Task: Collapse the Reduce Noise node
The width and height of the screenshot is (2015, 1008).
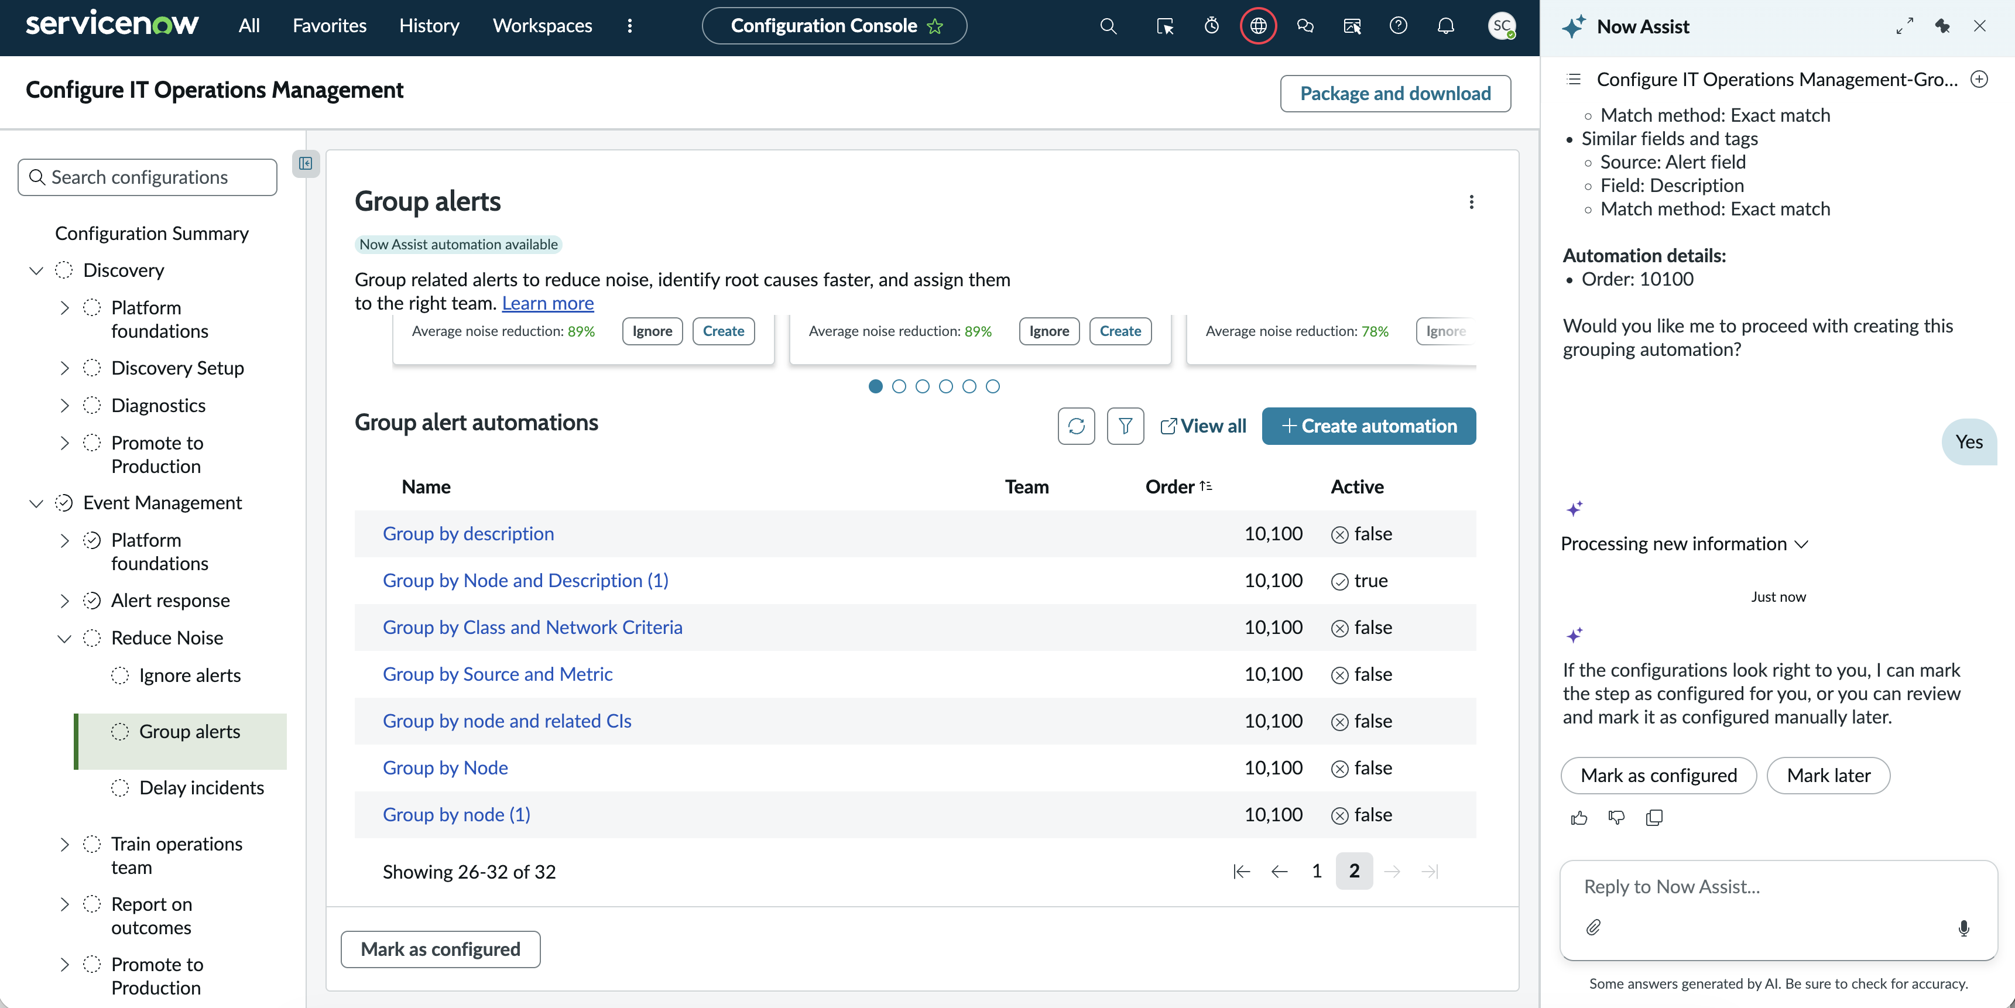Action: click(x=64, y=638)
